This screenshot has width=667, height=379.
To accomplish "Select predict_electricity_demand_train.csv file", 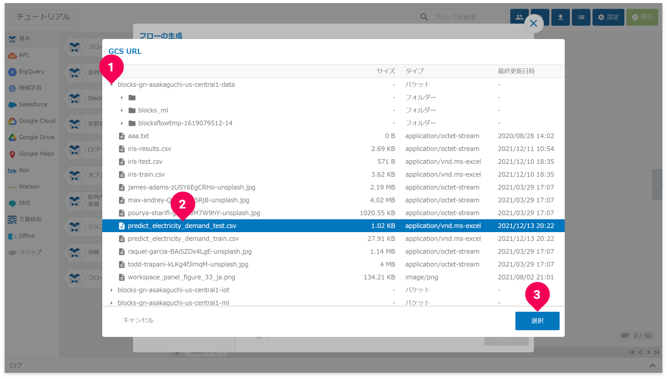I will [x=333, y=239].
